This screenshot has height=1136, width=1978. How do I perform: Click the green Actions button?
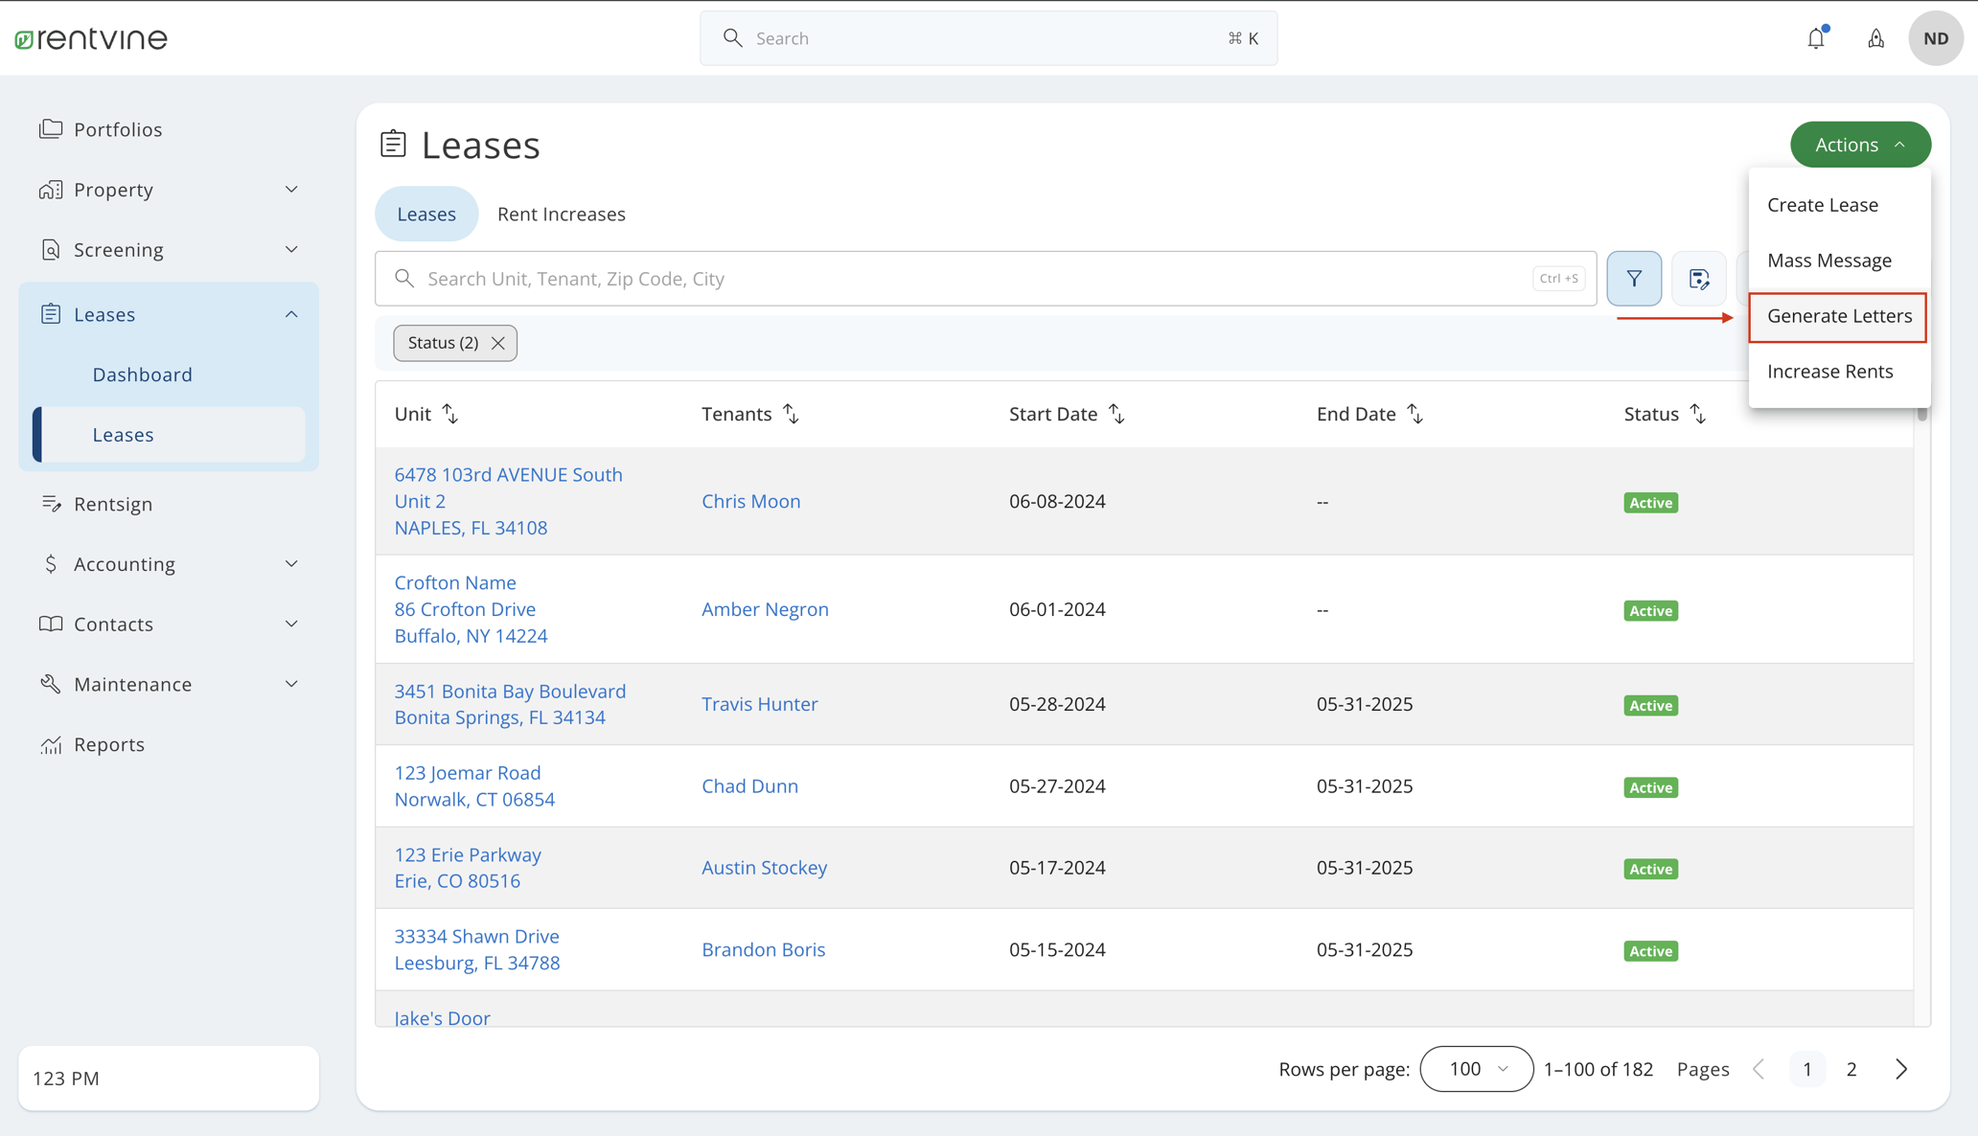click(1859, 145)
